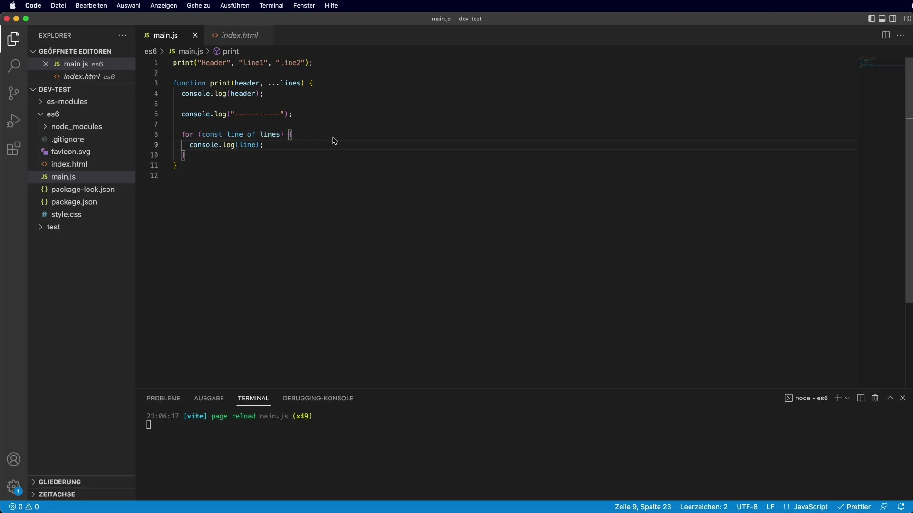Switch to the Probleme panel tab
The image size is (913, 513).
[164, 398]
